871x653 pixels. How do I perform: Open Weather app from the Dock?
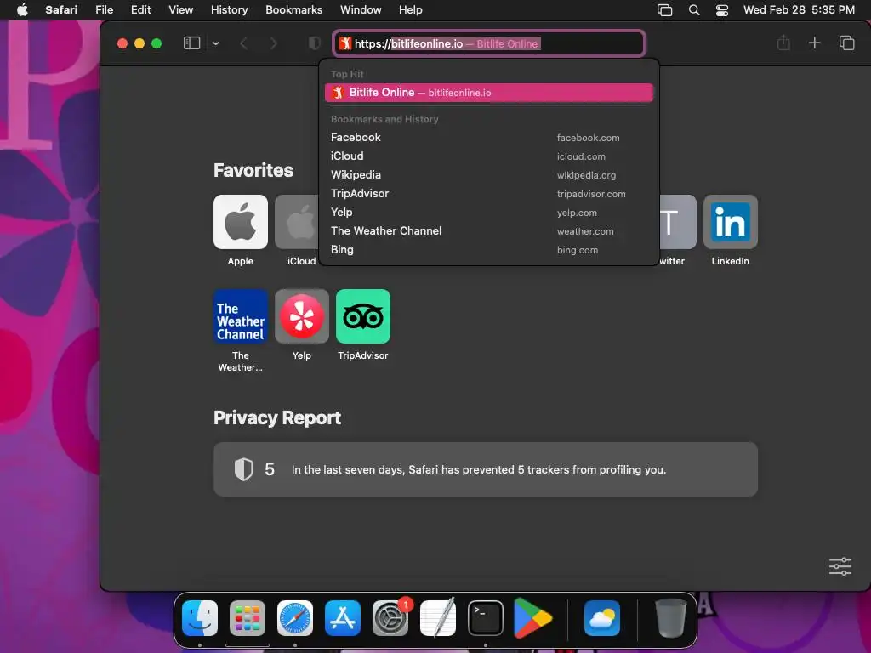coord(602,617)
